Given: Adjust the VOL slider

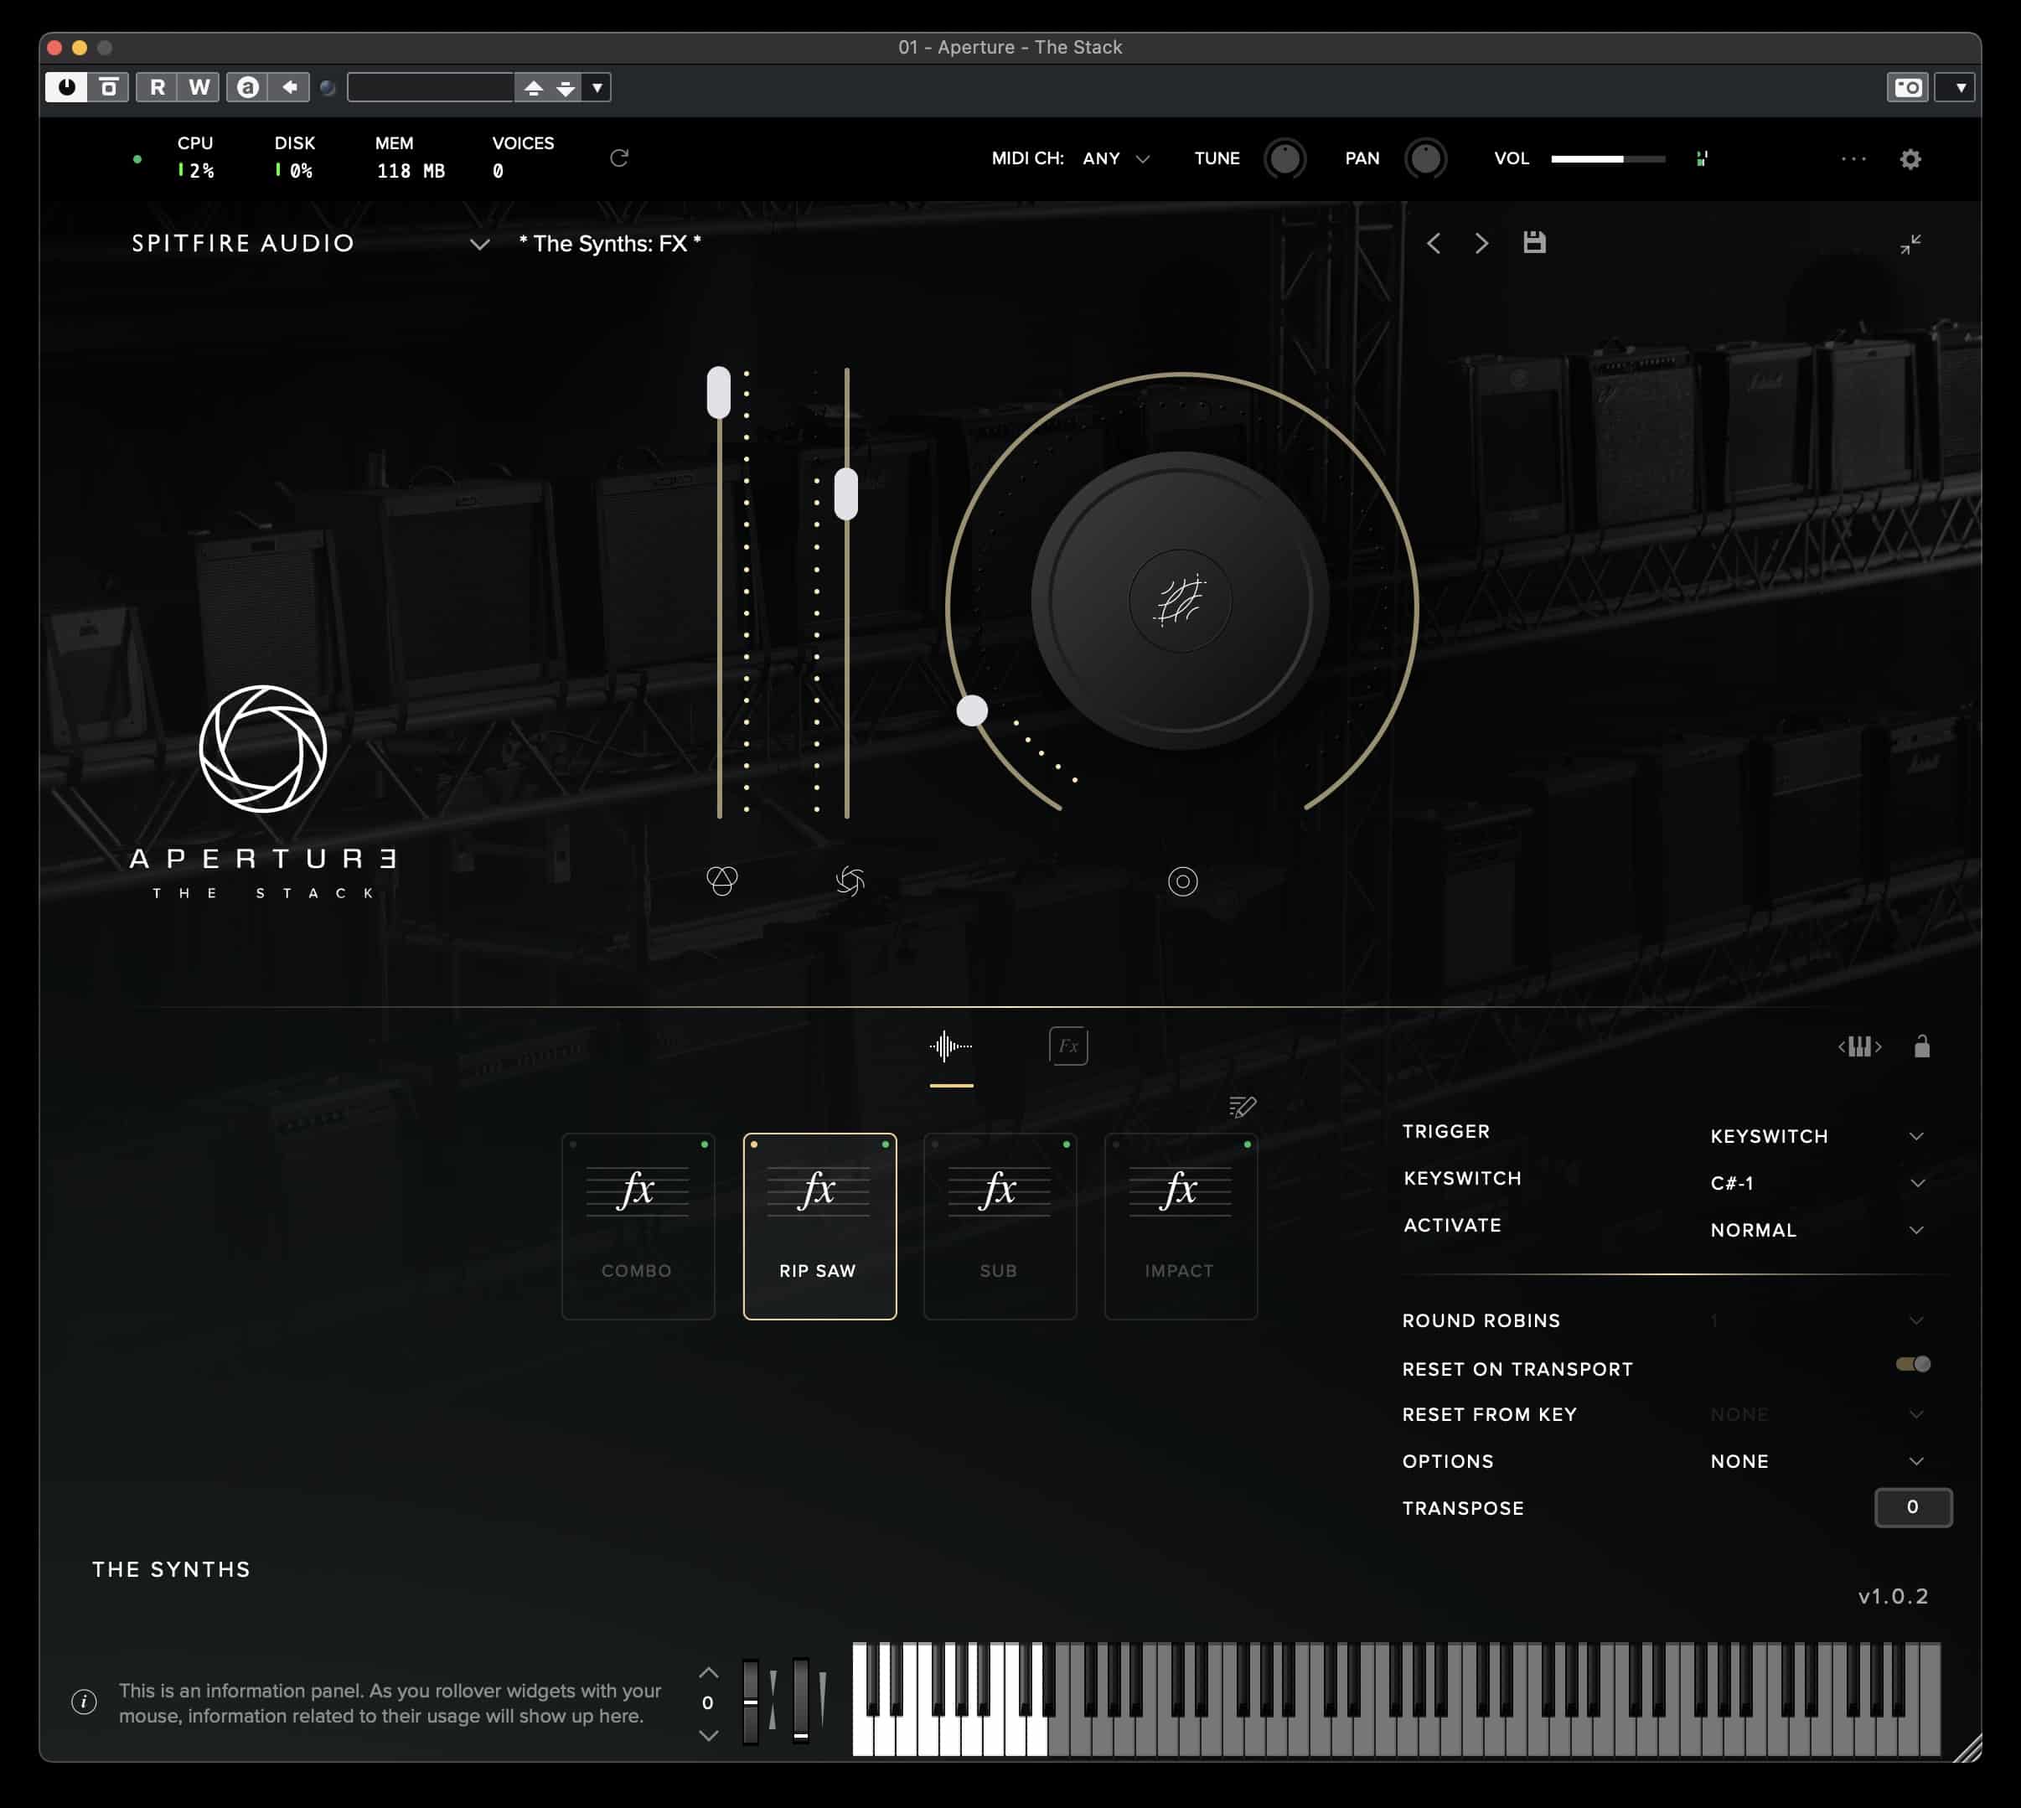Looking at the screenshot, I should [1608, 159].
